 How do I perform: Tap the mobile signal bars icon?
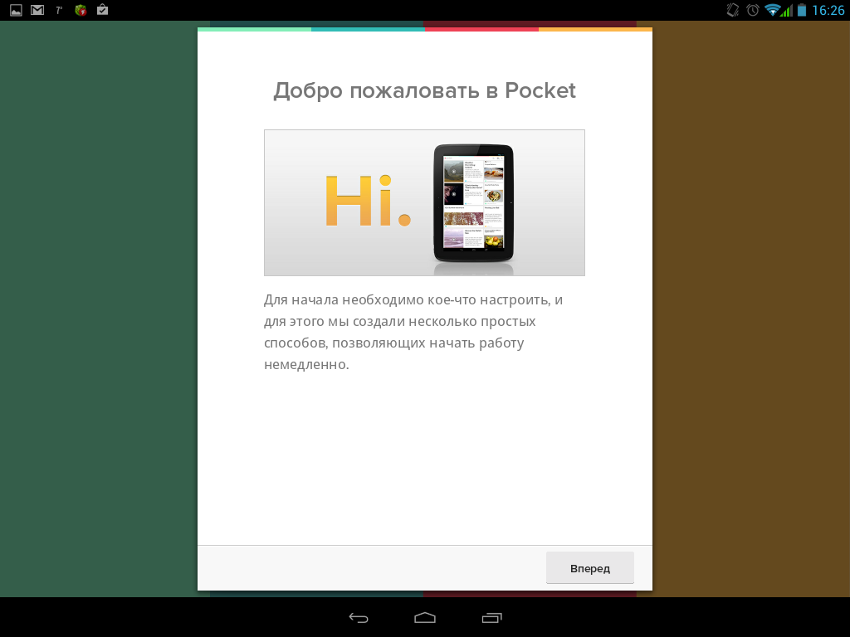(787, 11)
